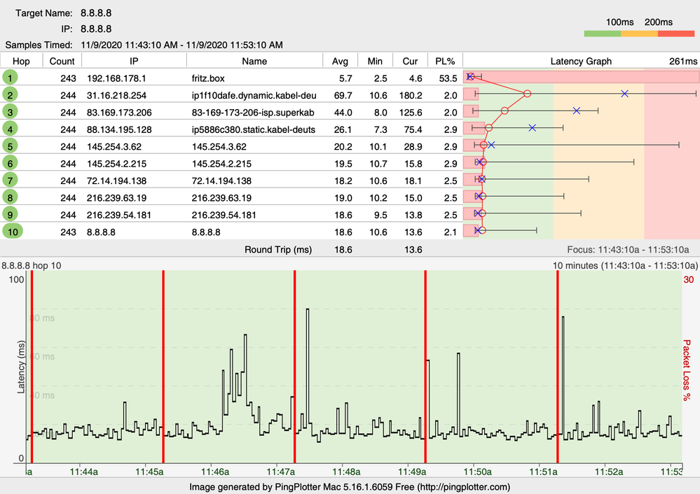Click the red legend color swatch
700x494 pixels.
675,33
